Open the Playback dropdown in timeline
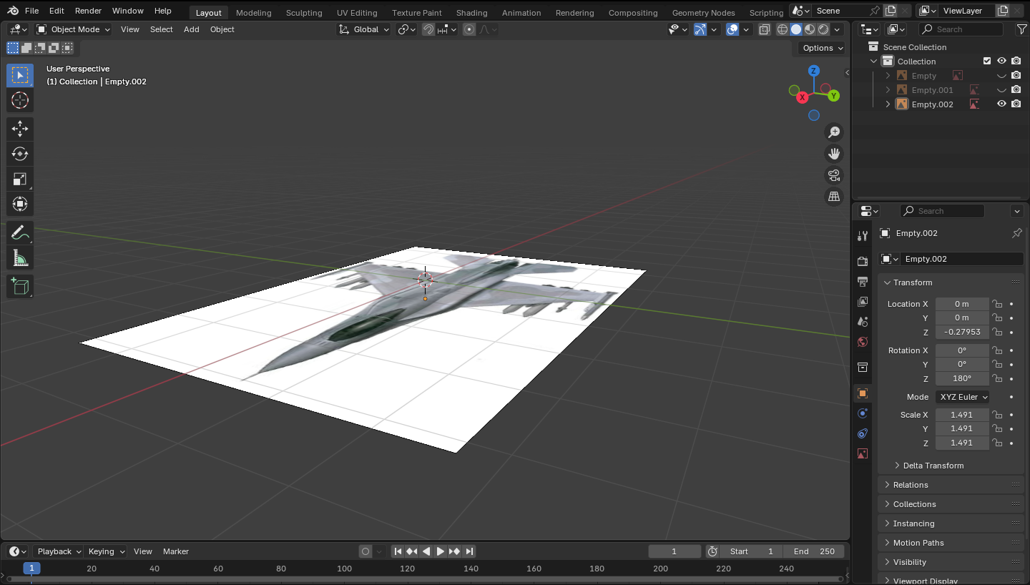The height and width of the screenshot is (585, 1030). [59, 551]
